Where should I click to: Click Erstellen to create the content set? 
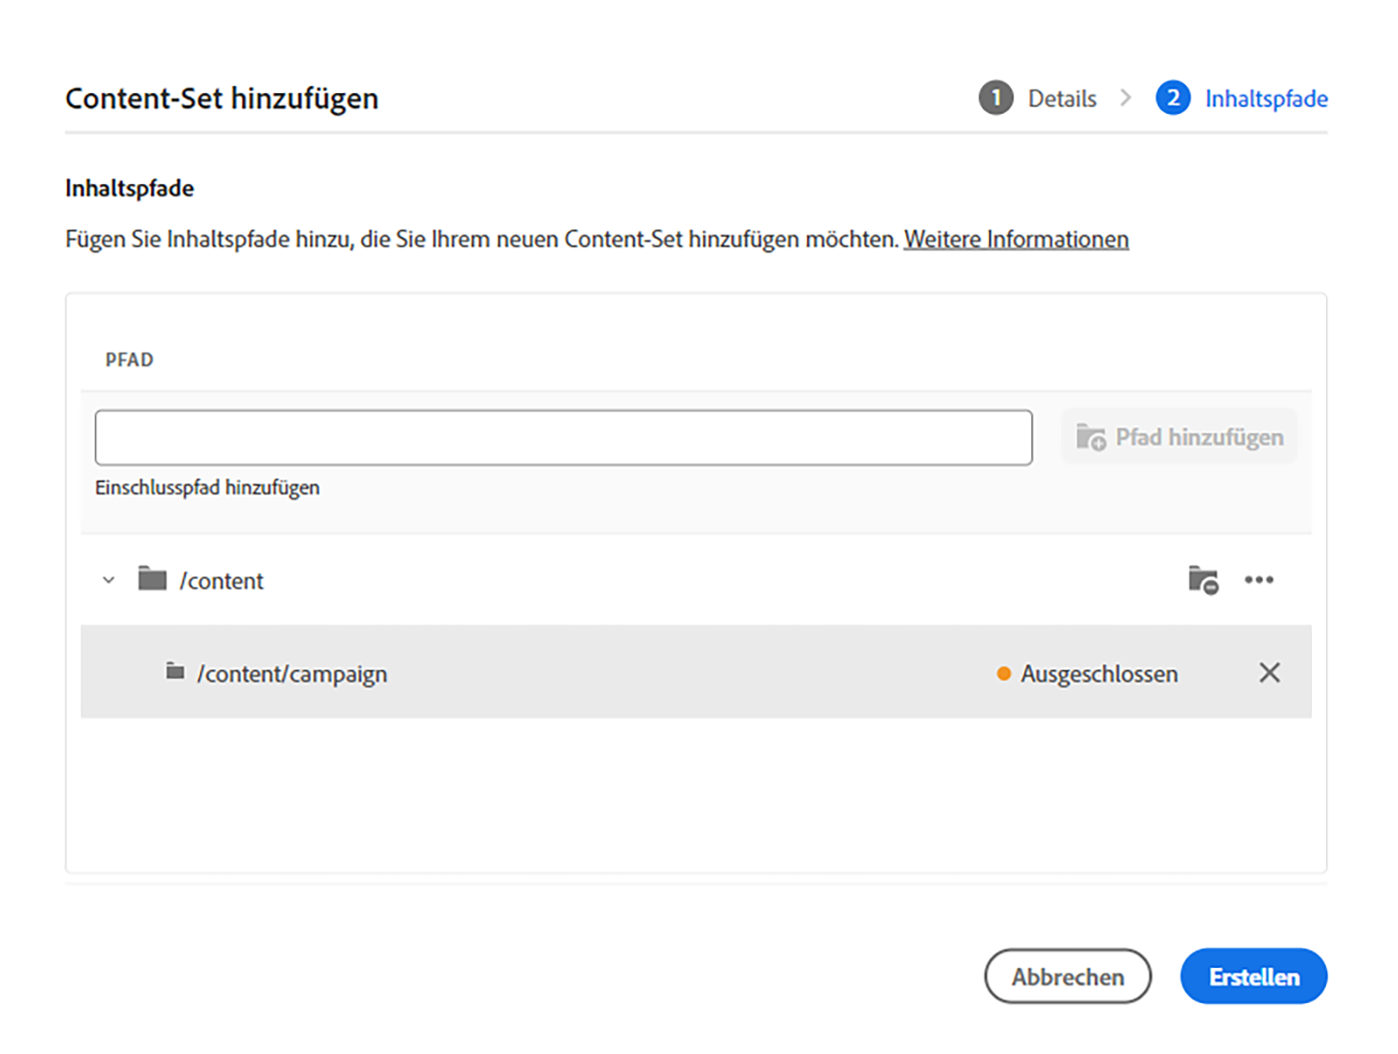pyautogui.click(x=1253, y=977)
